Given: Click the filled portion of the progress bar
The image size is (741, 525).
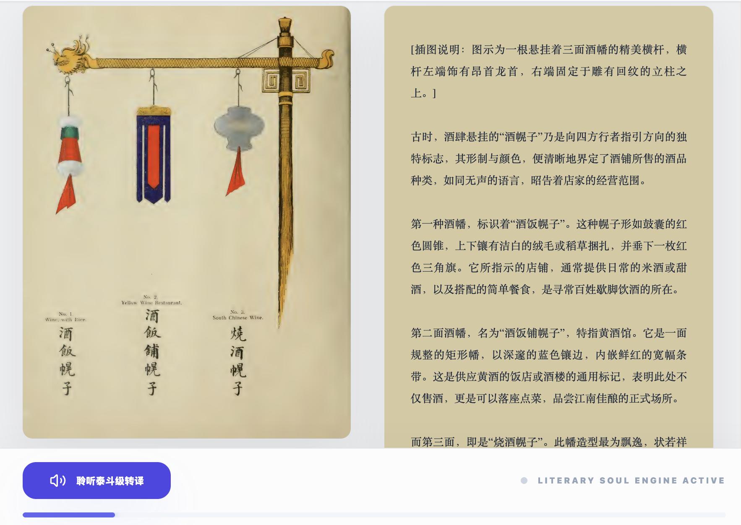Looking at the screenshot, I should (69, 515).
